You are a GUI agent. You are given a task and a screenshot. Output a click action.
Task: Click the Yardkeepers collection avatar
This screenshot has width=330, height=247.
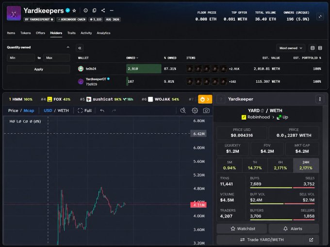[14, 13]
